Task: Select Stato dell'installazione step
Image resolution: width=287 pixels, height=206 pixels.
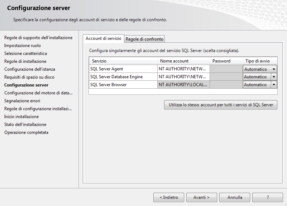Action: click(25, 124)
